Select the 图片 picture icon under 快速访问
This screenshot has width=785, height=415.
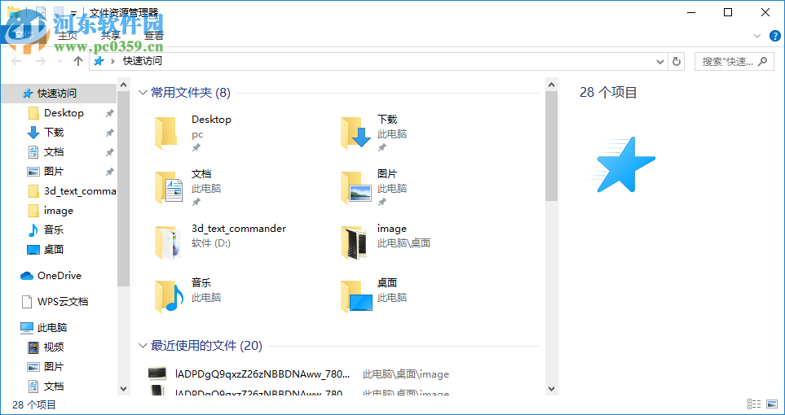[33, 172]
